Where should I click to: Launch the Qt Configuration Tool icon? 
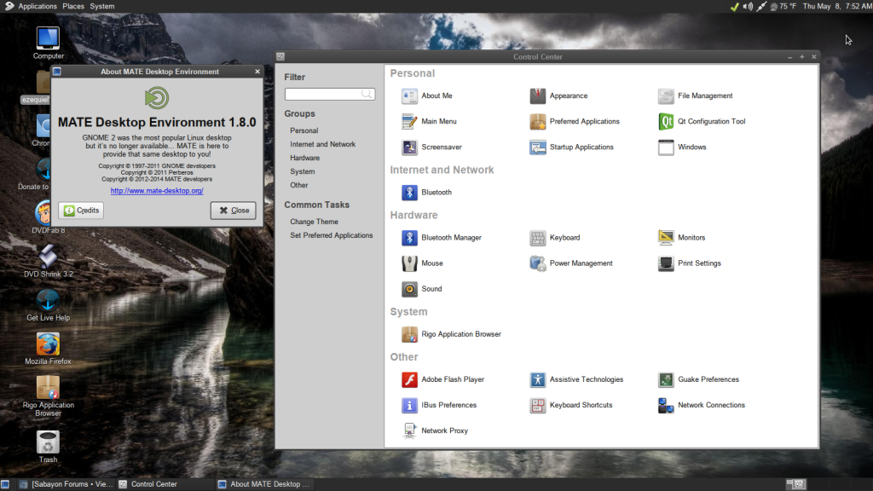pos(666,121)
